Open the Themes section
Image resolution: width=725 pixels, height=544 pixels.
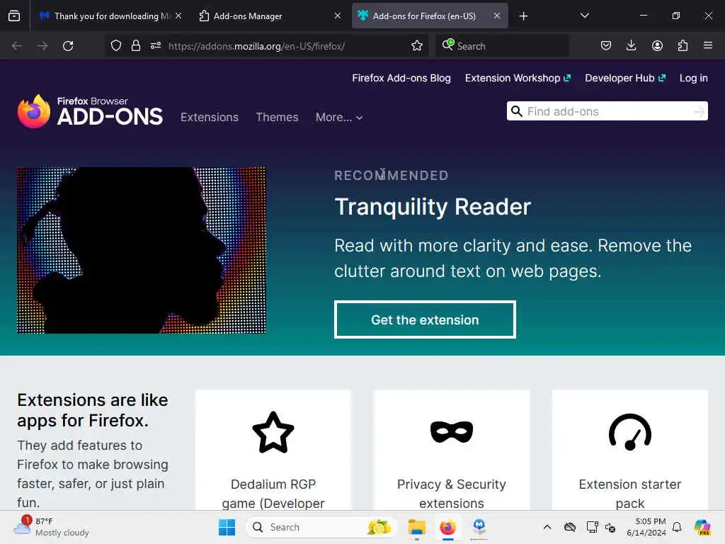pos(277,118)
